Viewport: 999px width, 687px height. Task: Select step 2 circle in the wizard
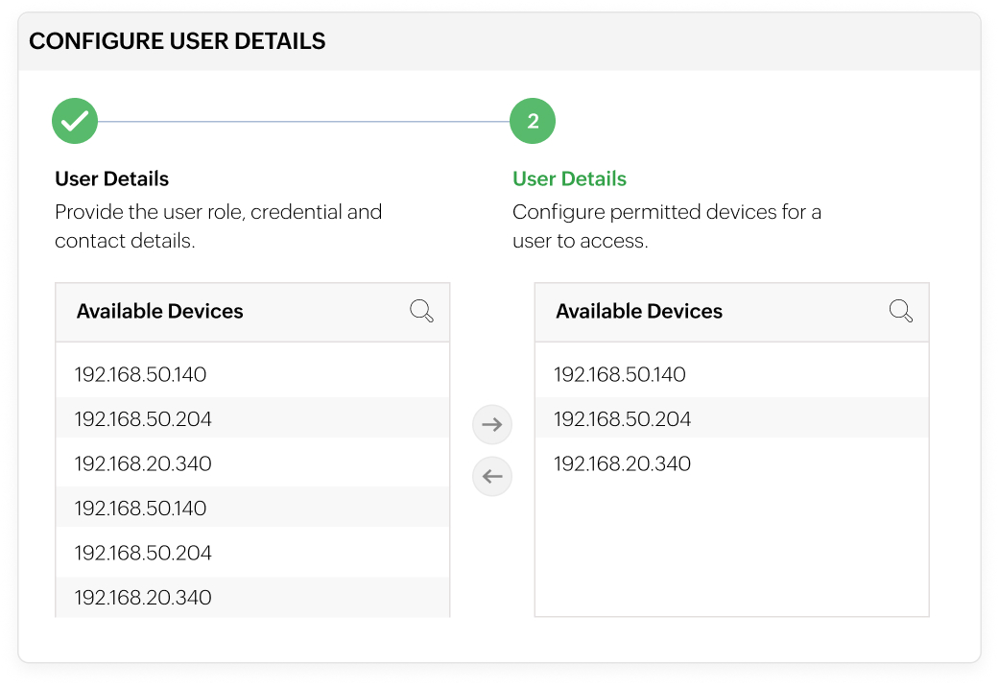(533, 120)
